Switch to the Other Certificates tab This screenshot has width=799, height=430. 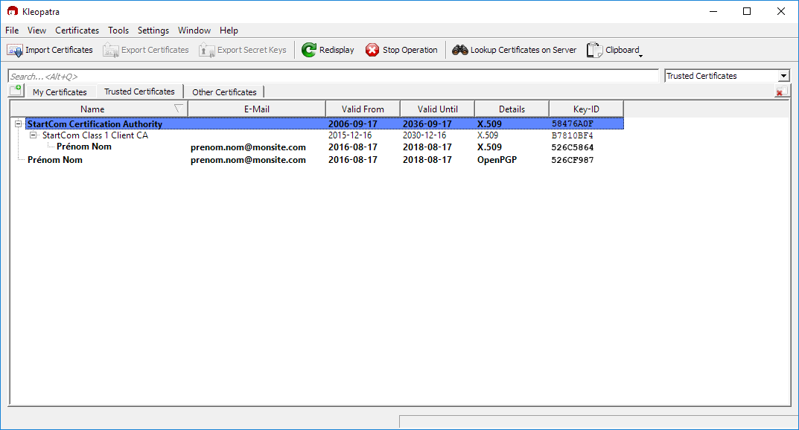[x=224, y=92]
